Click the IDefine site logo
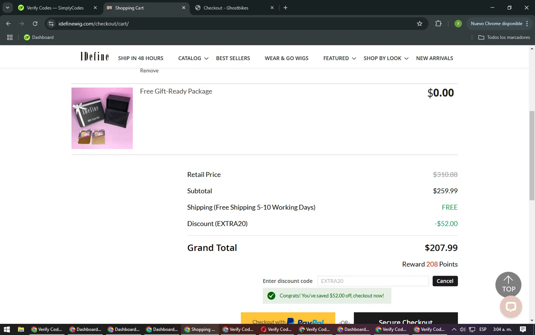Viewport: 535px width, 335px height. 95,56
